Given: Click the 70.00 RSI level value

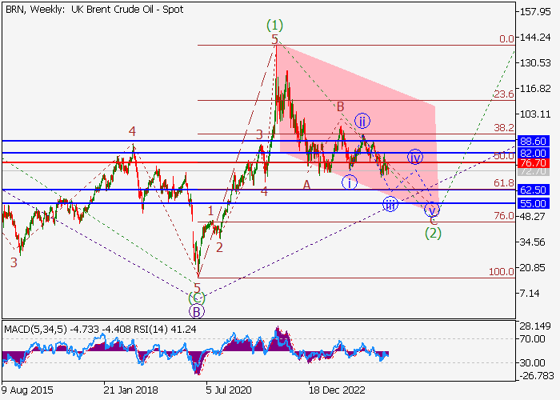Looking at the screenshot, I should [532, 338].
